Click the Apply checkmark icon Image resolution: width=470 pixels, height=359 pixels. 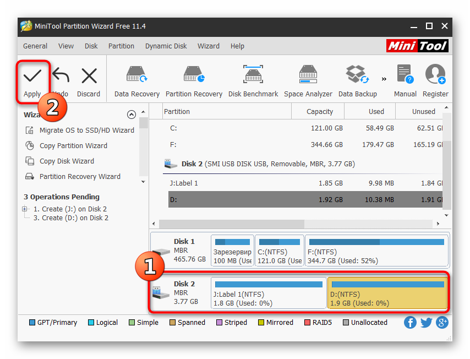32,76
